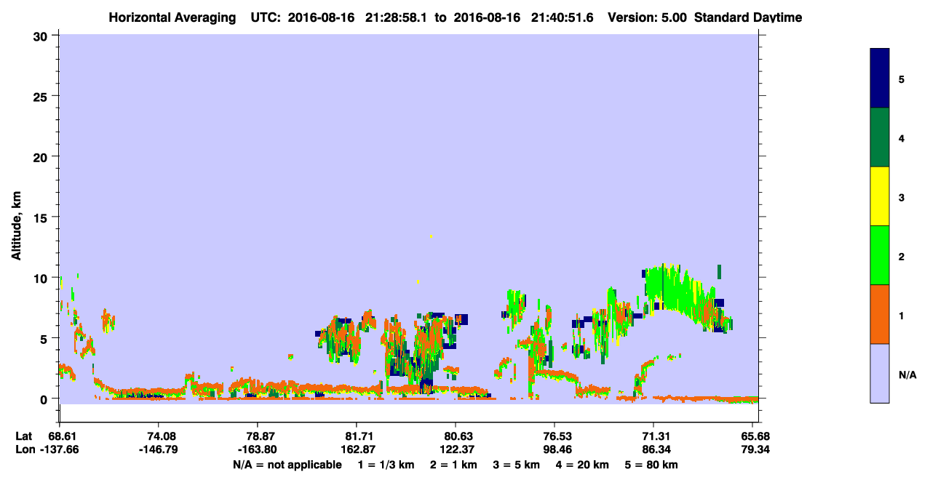
Task: Click the dark green colorbar segment labeled 4
Action: pos(880,137)
